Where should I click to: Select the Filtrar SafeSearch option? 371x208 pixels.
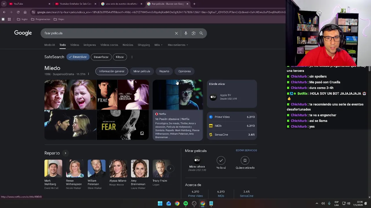[120, 57]
